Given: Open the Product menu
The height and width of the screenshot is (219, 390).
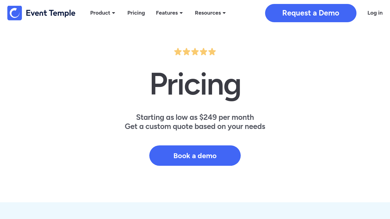Looking at the screenshot, I should [x=100, y=13].
